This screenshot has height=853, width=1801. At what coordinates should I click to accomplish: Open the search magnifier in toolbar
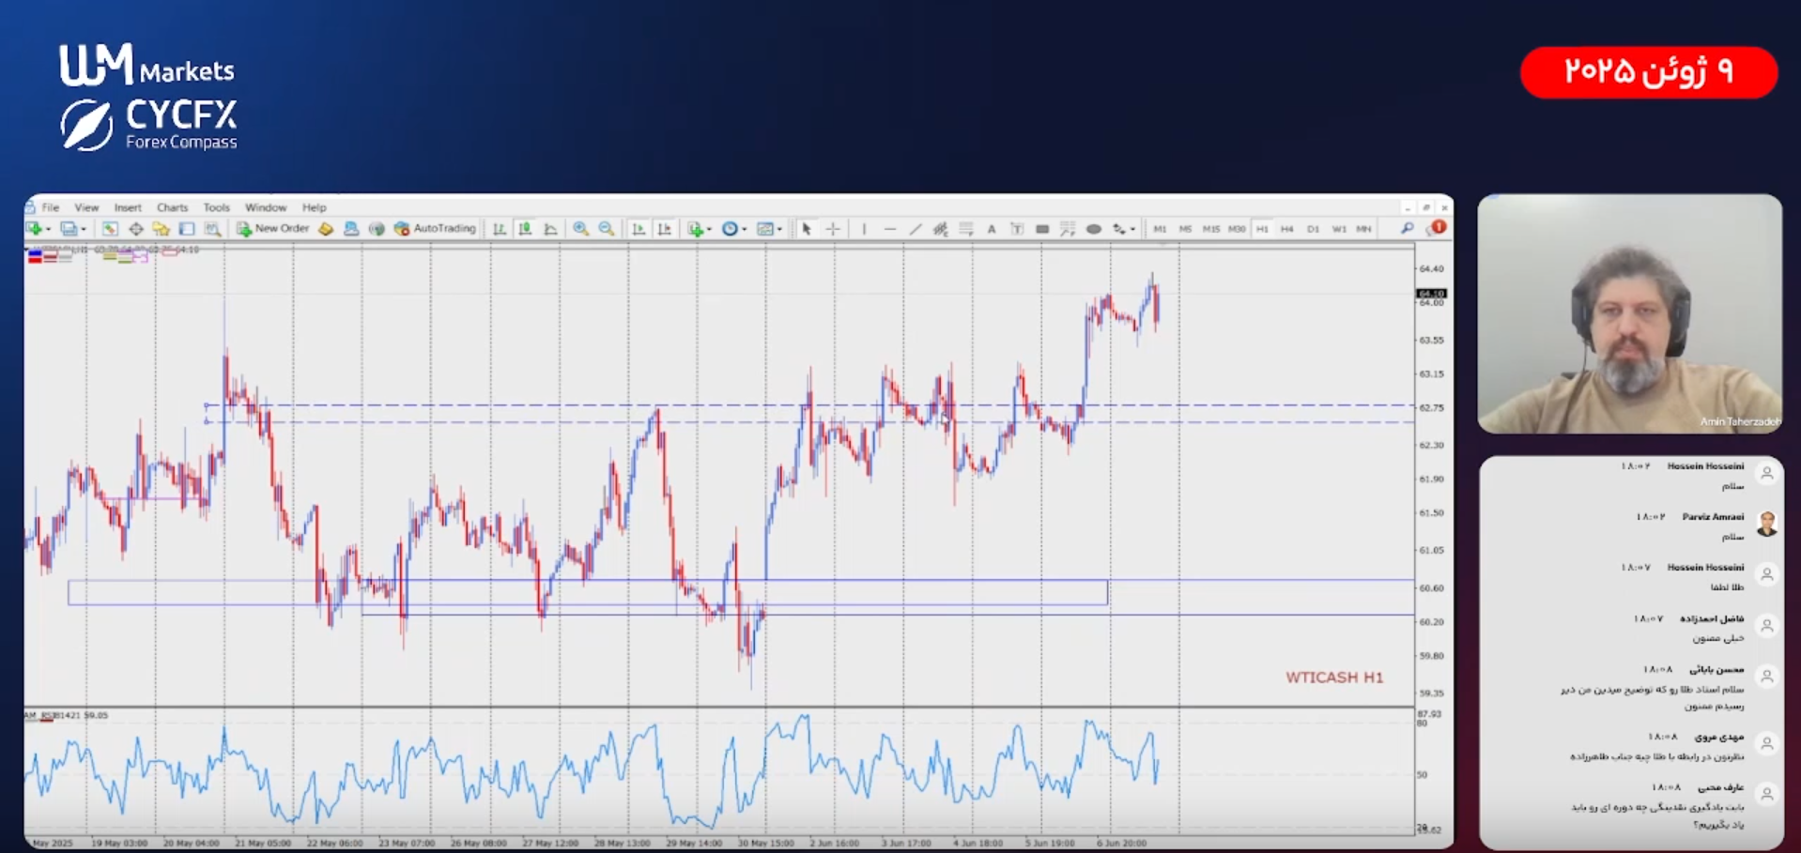pos(1407,229)
